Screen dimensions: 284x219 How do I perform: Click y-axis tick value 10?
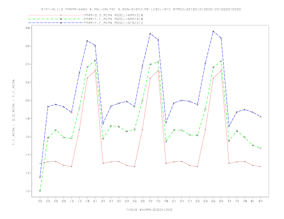pyautogui.click(x=28, y=191)
